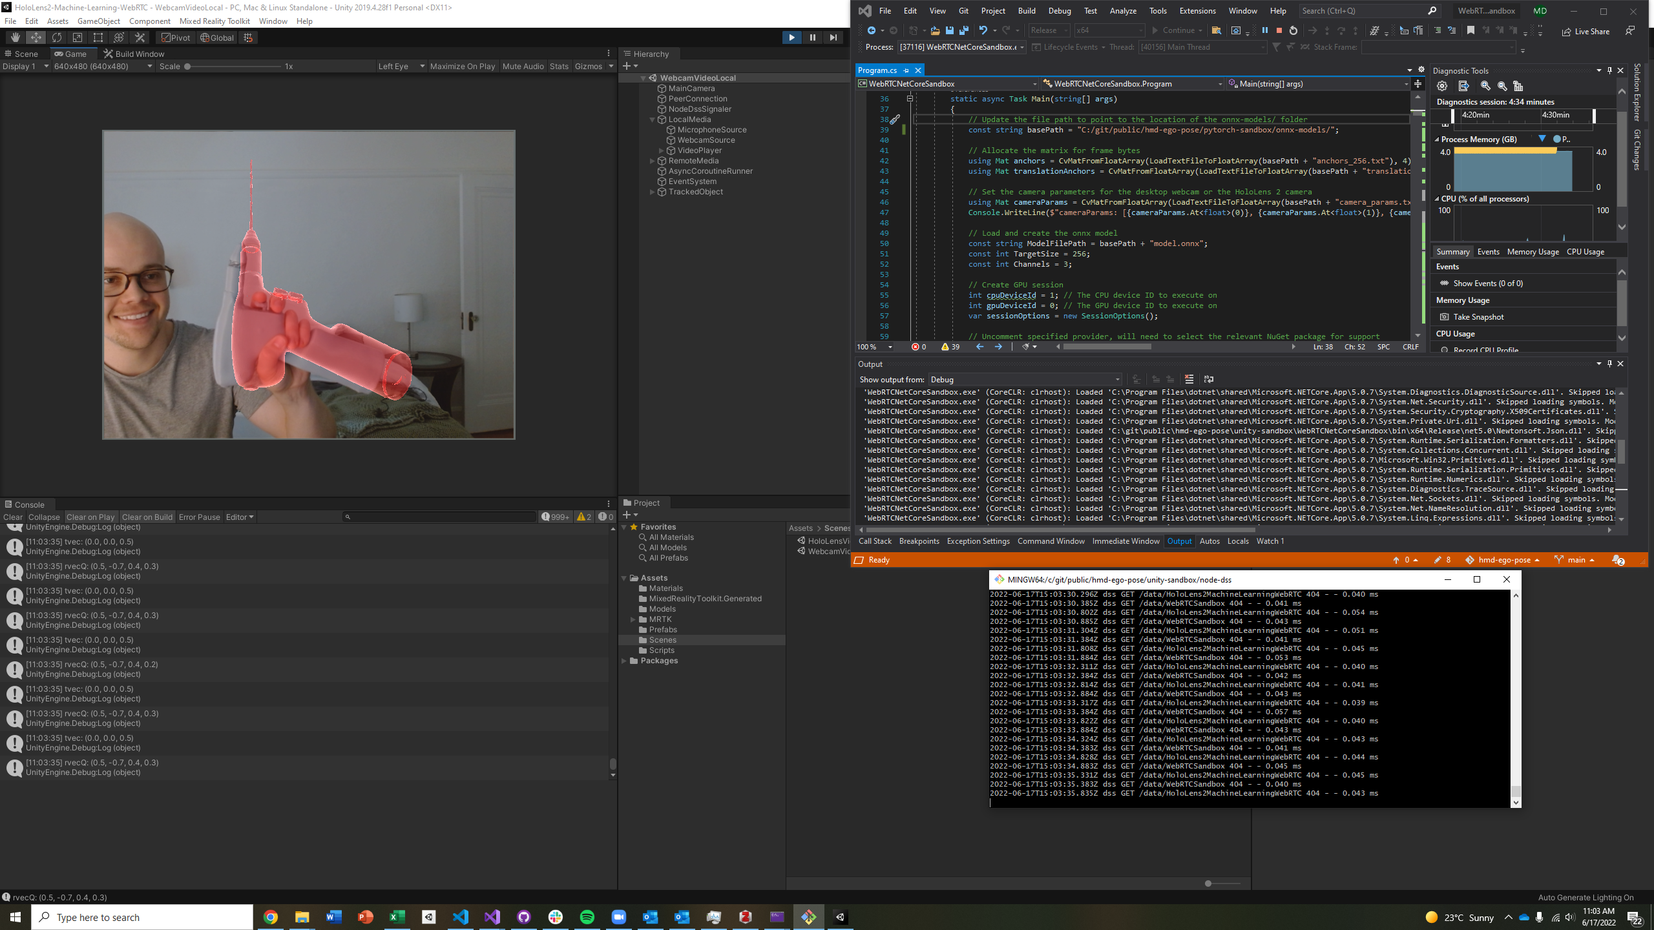This screenshot has height=930, width=1654.
Task: Open the 640x480 resolution dropdown
Action: click(x=103, y=66)
